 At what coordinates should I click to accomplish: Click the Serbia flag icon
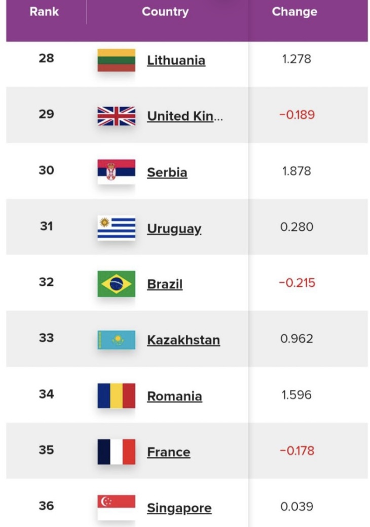116,172
